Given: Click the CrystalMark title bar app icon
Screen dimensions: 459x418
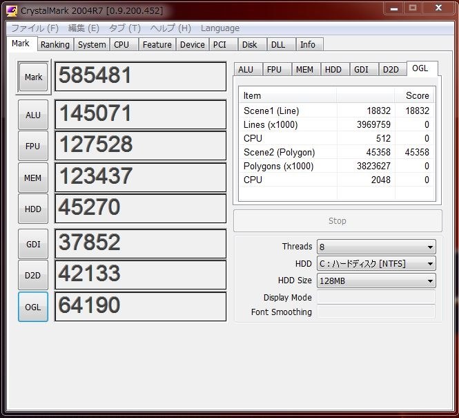Looking at the screenshot, I should pos(12,10).
